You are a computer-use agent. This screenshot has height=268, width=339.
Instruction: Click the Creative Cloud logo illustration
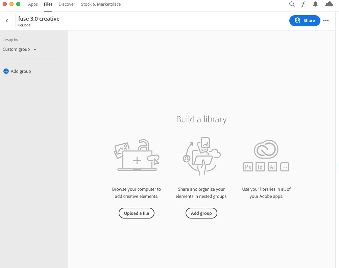[x=266, y=149]
